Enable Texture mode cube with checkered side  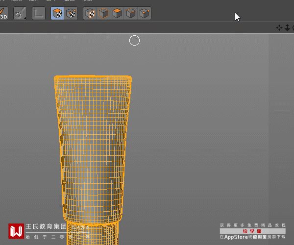(90, 13)
